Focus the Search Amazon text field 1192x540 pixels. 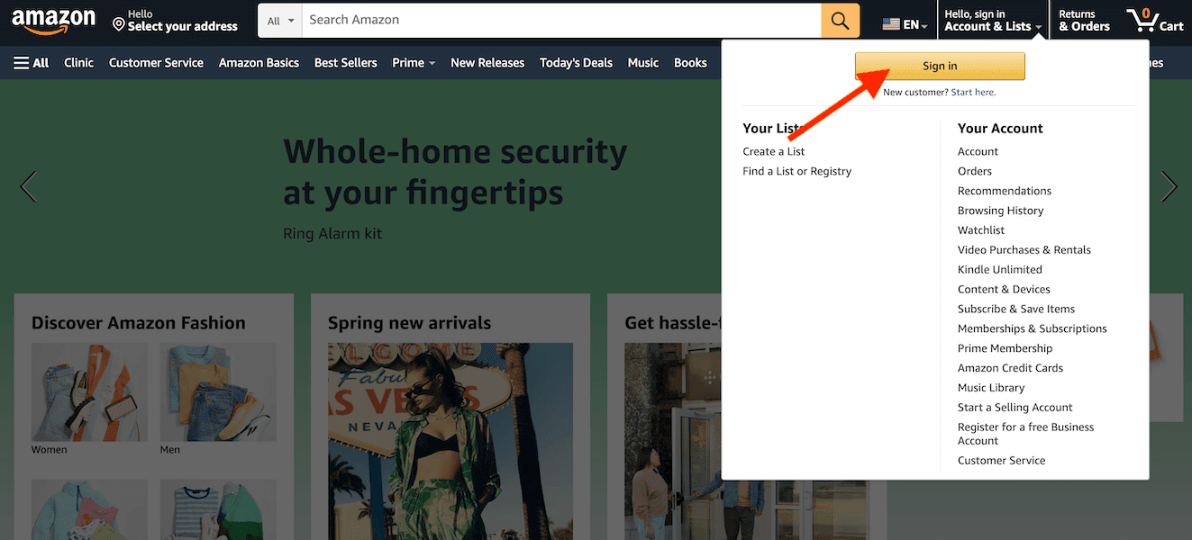point(561,21)
